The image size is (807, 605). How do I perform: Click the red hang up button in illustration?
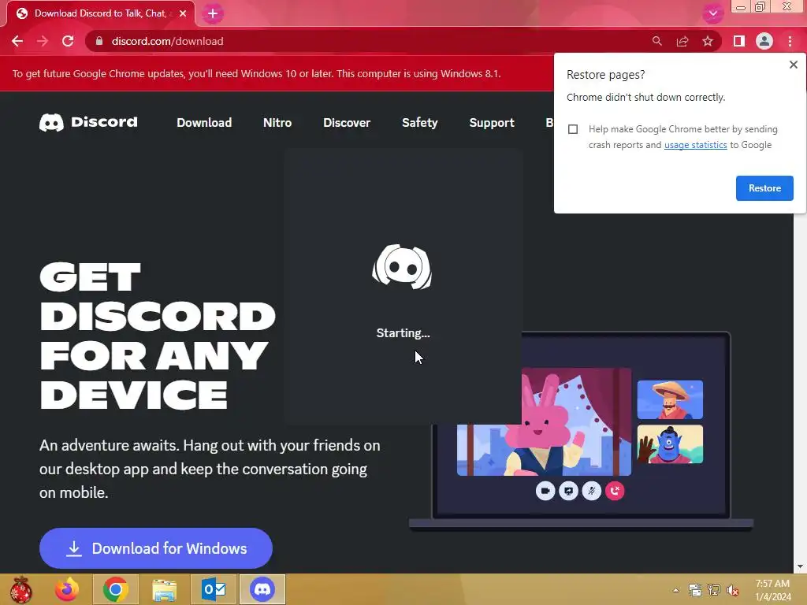pyautogui.click(x=615, y=491)
